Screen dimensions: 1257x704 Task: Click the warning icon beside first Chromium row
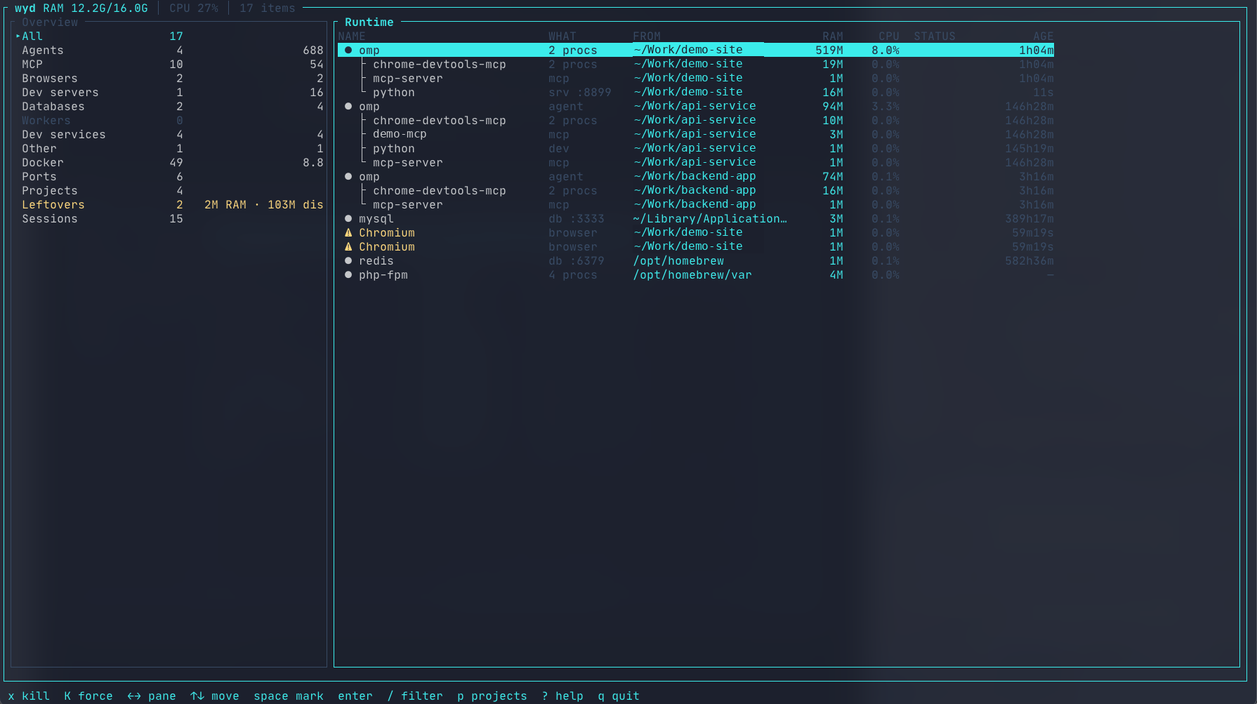[348, 232]
